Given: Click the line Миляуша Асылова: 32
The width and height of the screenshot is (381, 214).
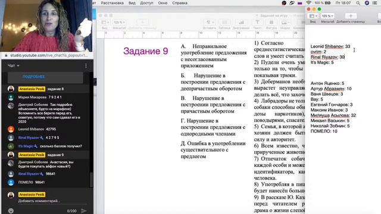Looking at the screenshot, I should click(333, 115).
